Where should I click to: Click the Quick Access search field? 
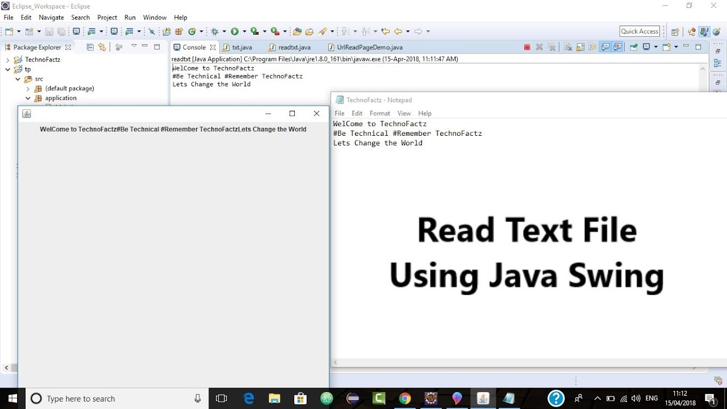click(x=640, y=31)
